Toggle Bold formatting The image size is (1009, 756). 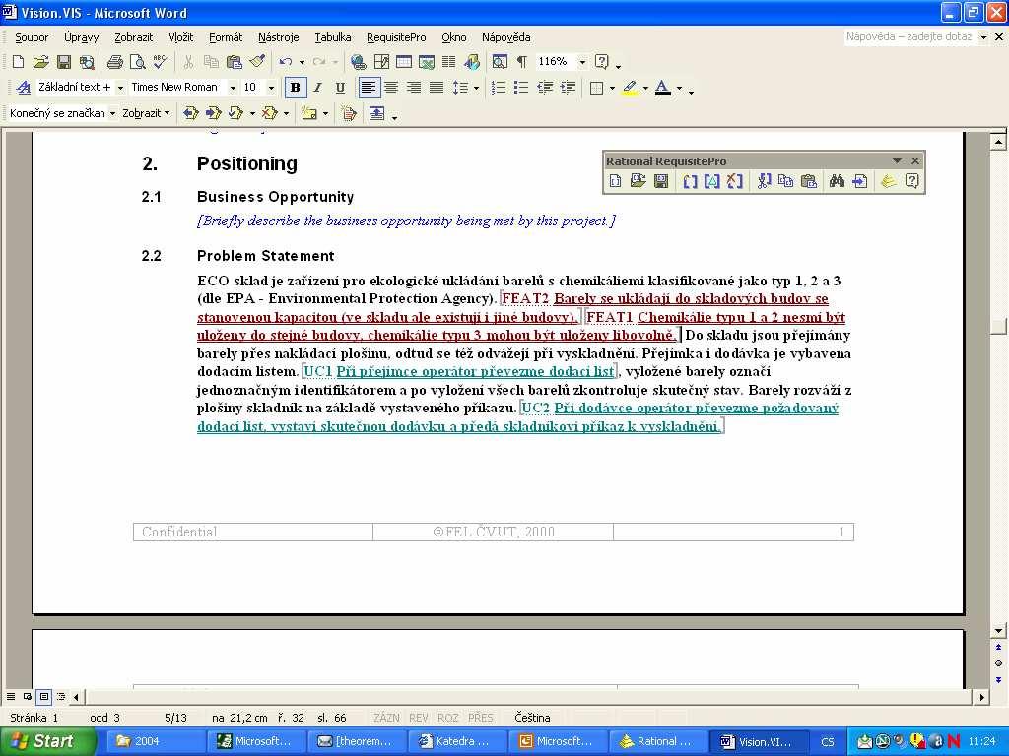click(296, 88)
